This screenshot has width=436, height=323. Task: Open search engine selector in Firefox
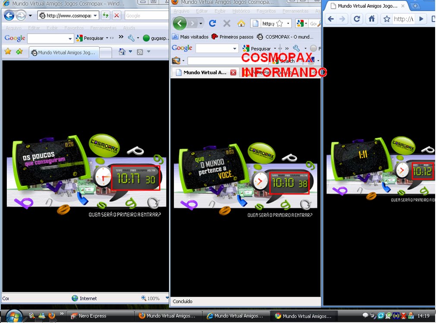[x=301, y=24]
